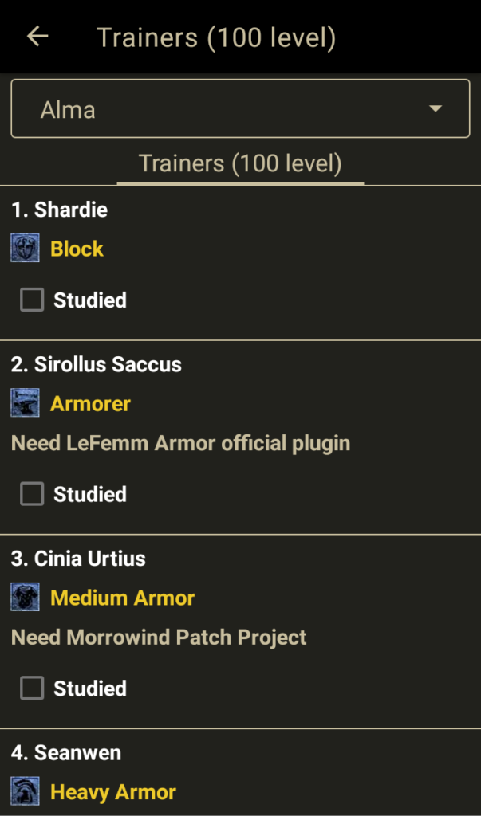The image size is (481, 816).
Task: Open the Heavy Armor skill link
Action: point(113,792)
